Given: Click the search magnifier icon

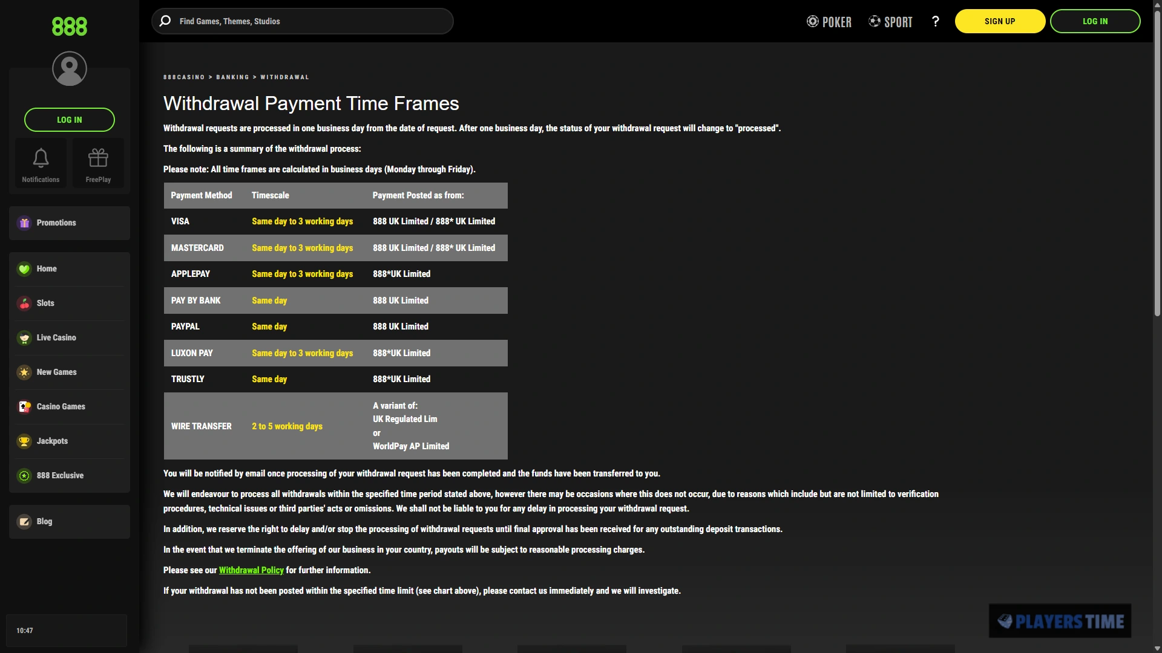Looking at the screenshot, I should [x=165, y=21].
